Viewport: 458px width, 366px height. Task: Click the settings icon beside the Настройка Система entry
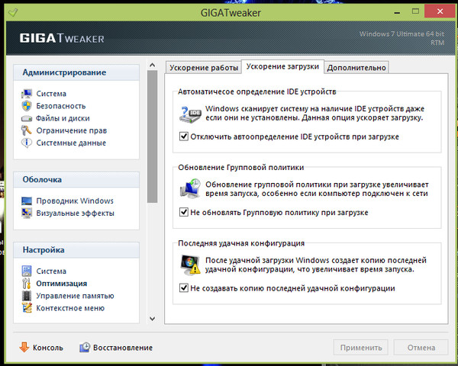click(x=27, y=271)
